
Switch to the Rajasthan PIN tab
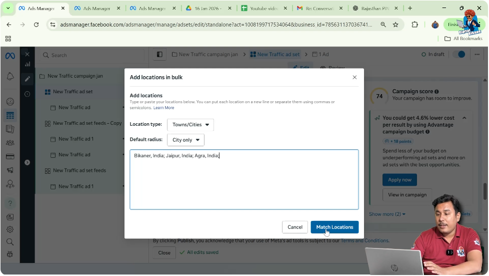pos(375,9)
